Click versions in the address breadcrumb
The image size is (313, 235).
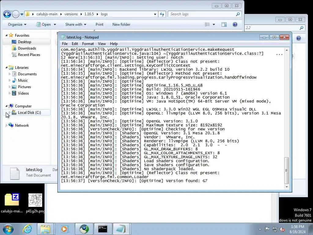pyautogui.click(x=71, y=14)
